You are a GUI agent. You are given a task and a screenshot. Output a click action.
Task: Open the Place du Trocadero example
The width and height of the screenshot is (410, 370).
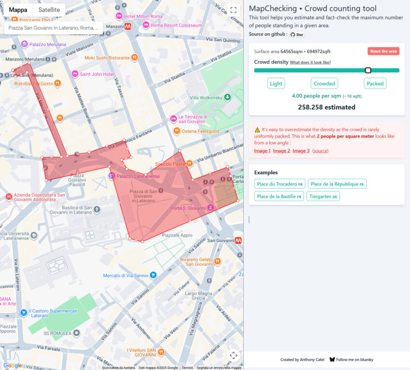(279, 184)
